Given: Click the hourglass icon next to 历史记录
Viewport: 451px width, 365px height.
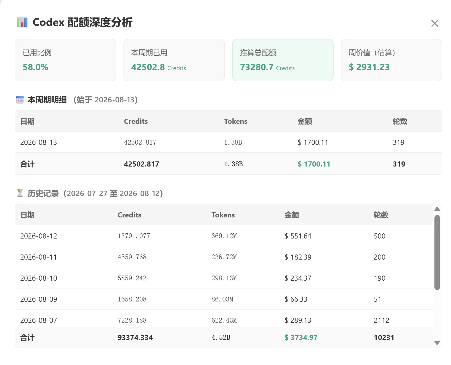Looking at the screenshot, I should [20, 193].
